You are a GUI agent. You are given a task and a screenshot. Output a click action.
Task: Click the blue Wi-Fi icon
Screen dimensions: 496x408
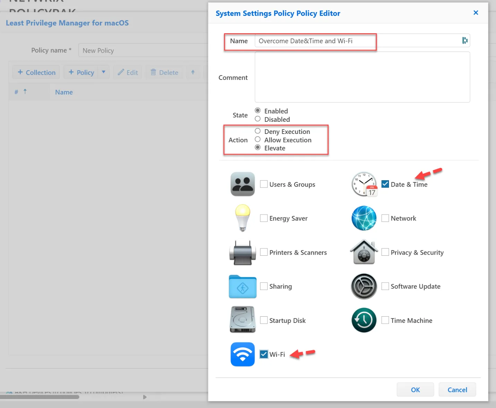242,354
